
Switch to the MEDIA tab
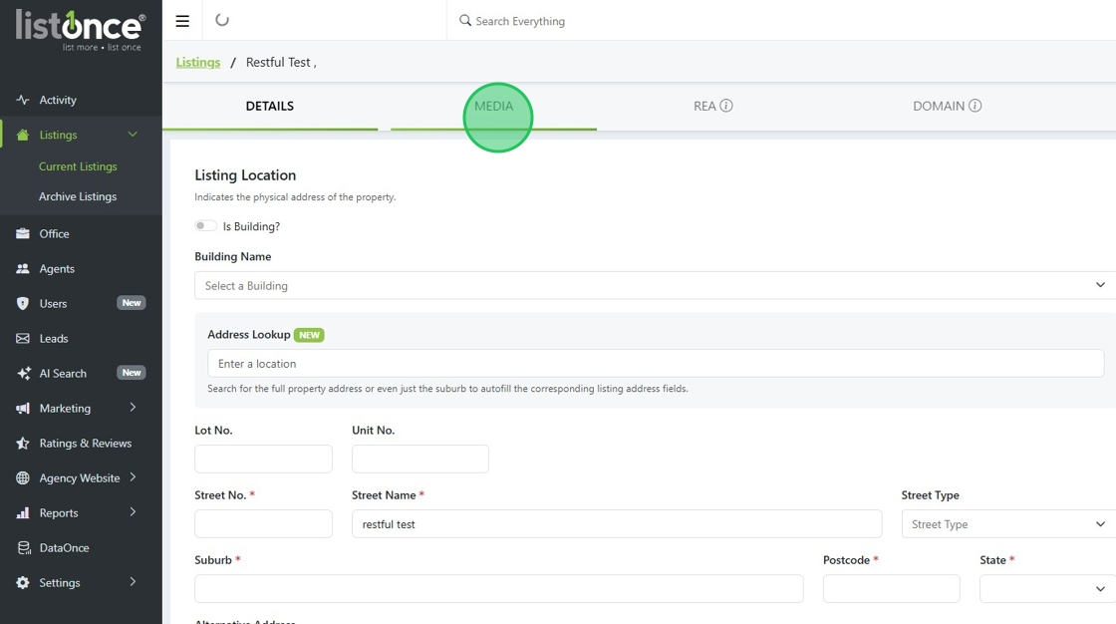494,106
